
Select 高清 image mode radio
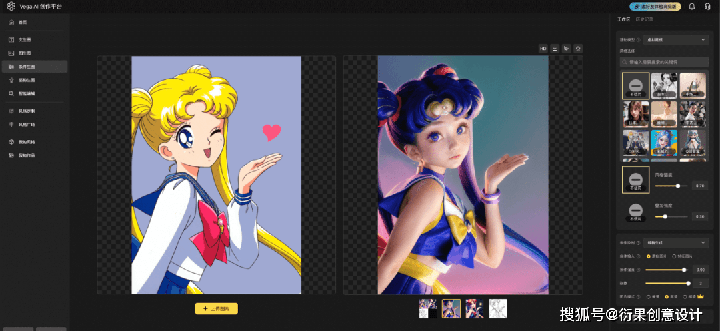click(x=672, y=296)
